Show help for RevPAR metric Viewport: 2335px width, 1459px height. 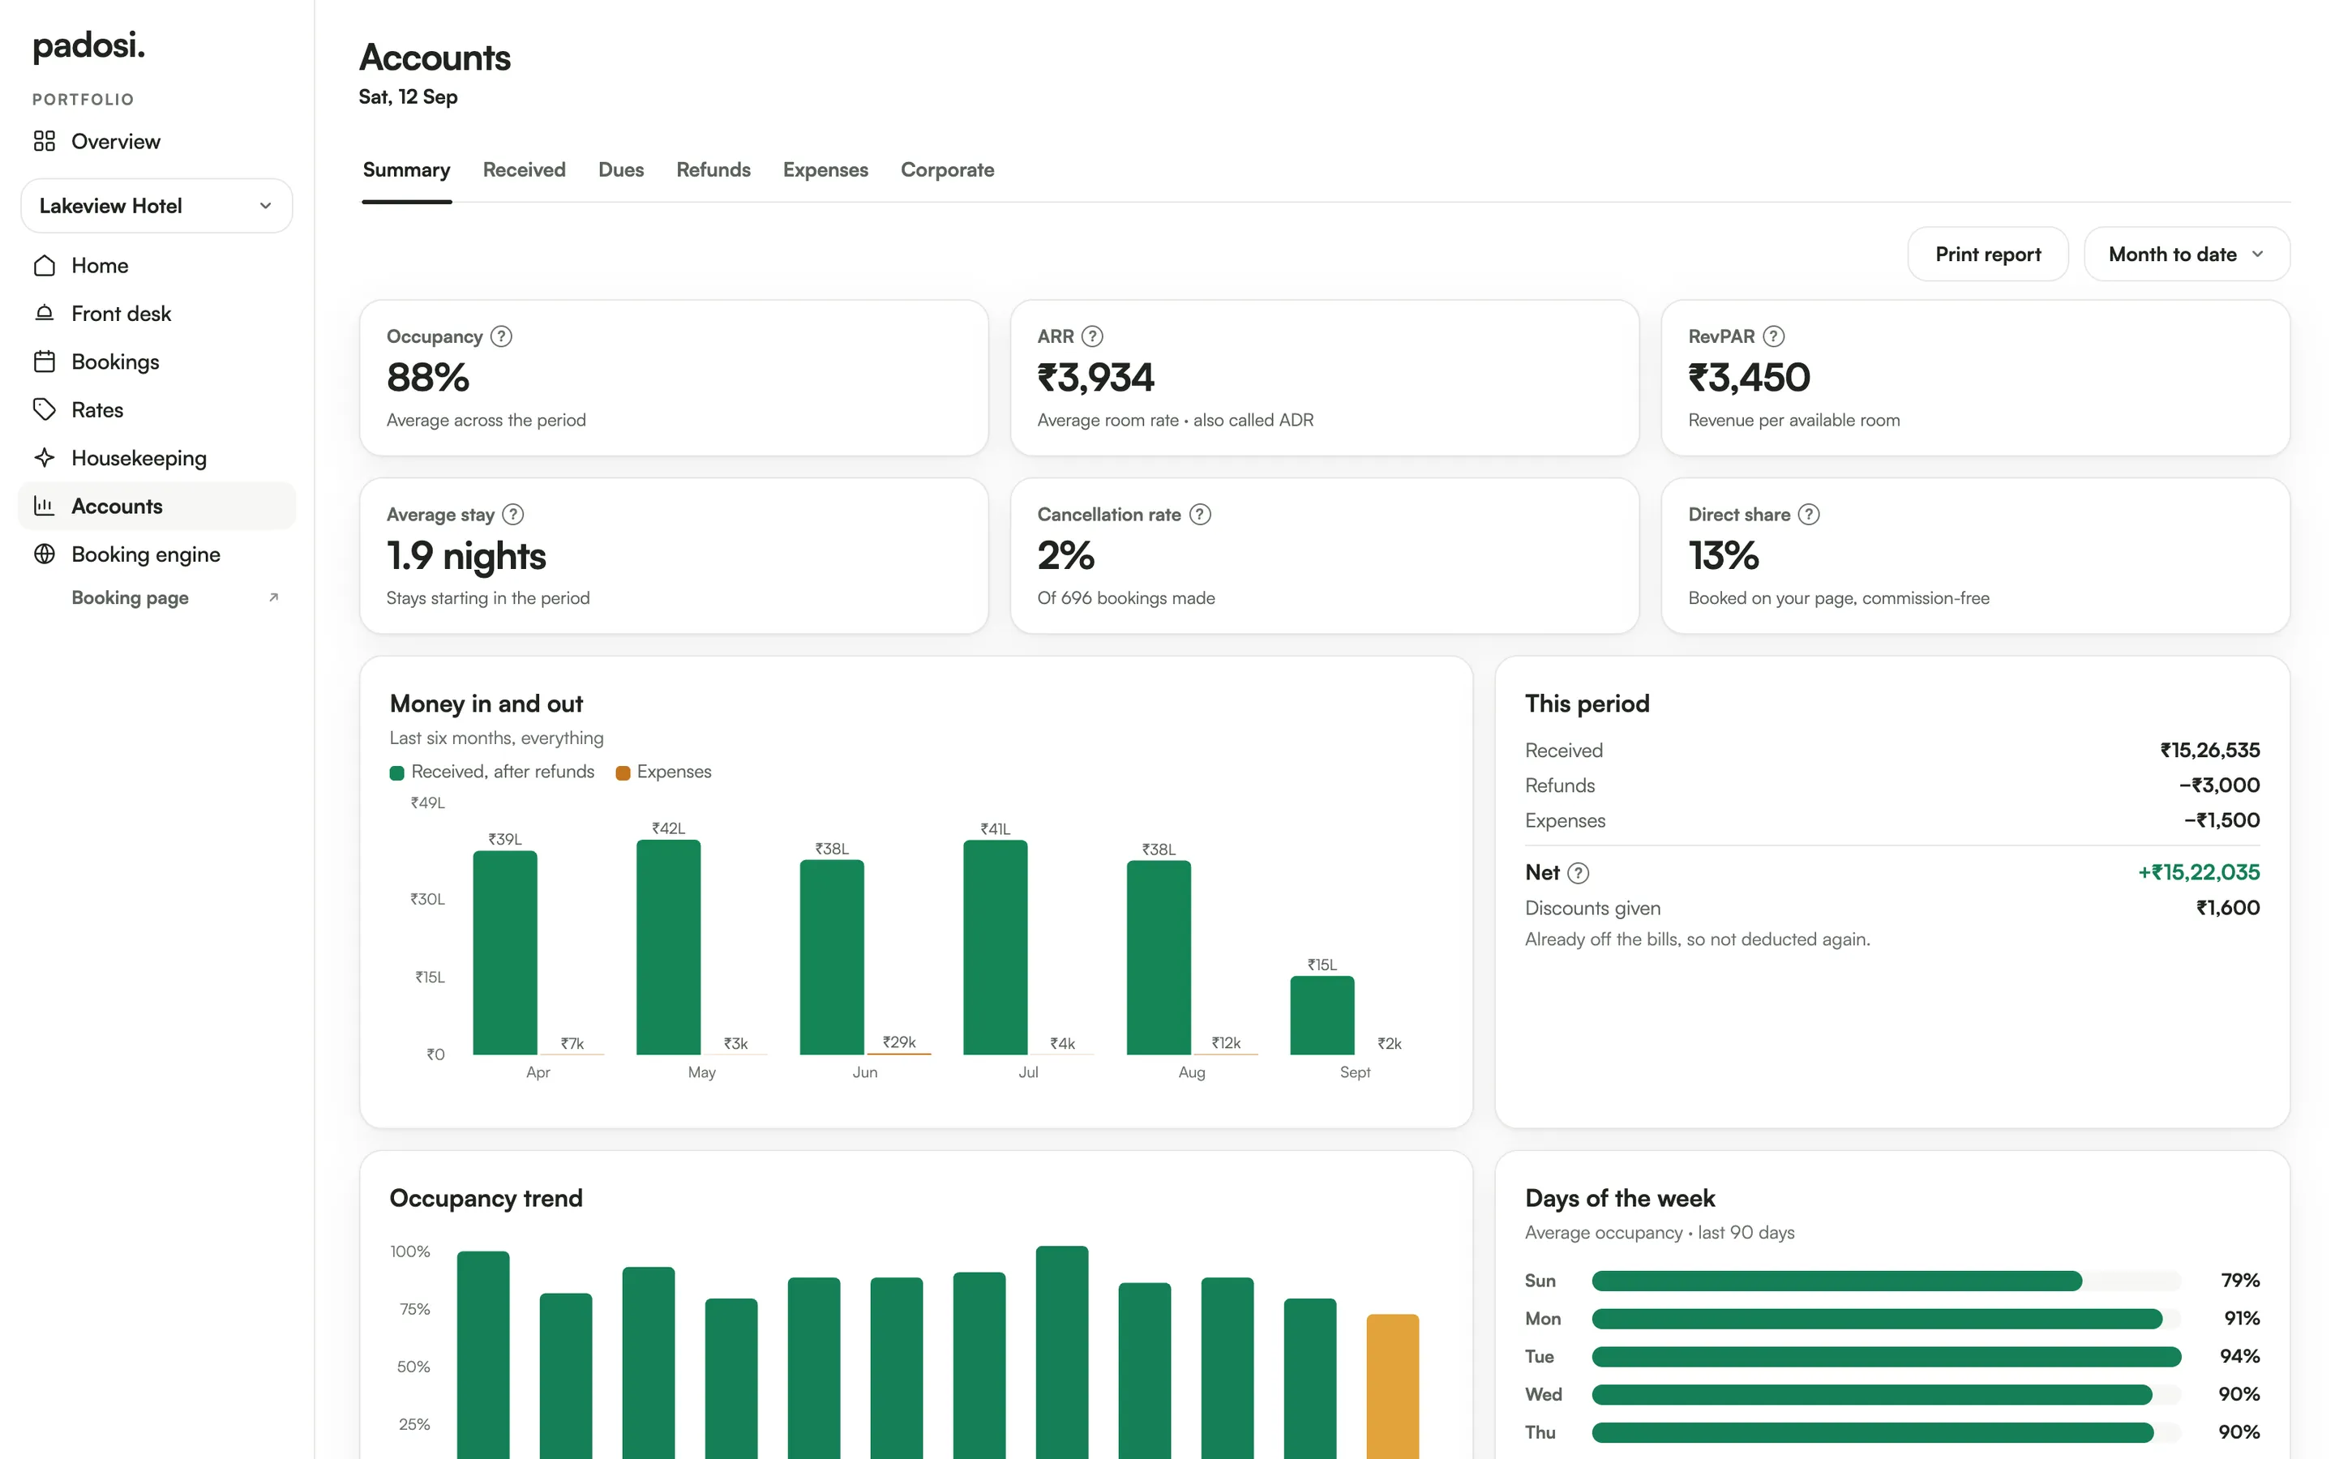point(1772,336)
